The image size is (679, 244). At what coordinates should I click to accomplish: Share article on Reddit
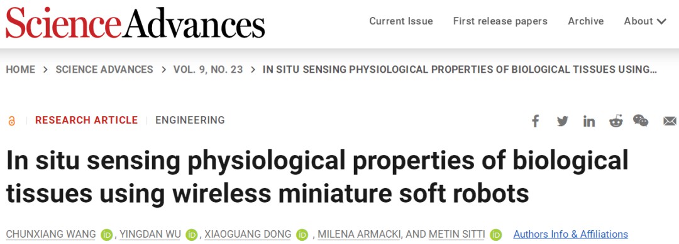616,121
